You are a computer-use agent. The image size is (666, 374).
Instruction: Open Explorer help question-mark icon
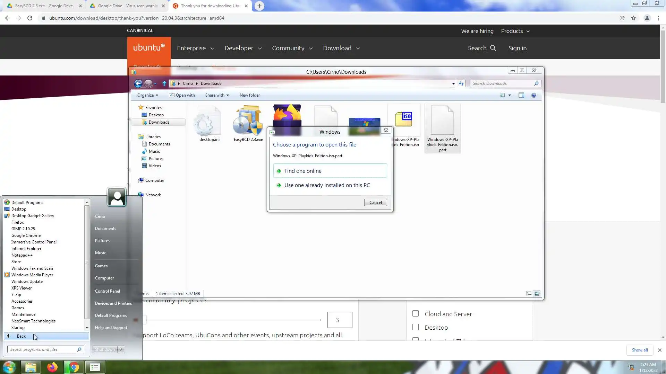point(534,95)
